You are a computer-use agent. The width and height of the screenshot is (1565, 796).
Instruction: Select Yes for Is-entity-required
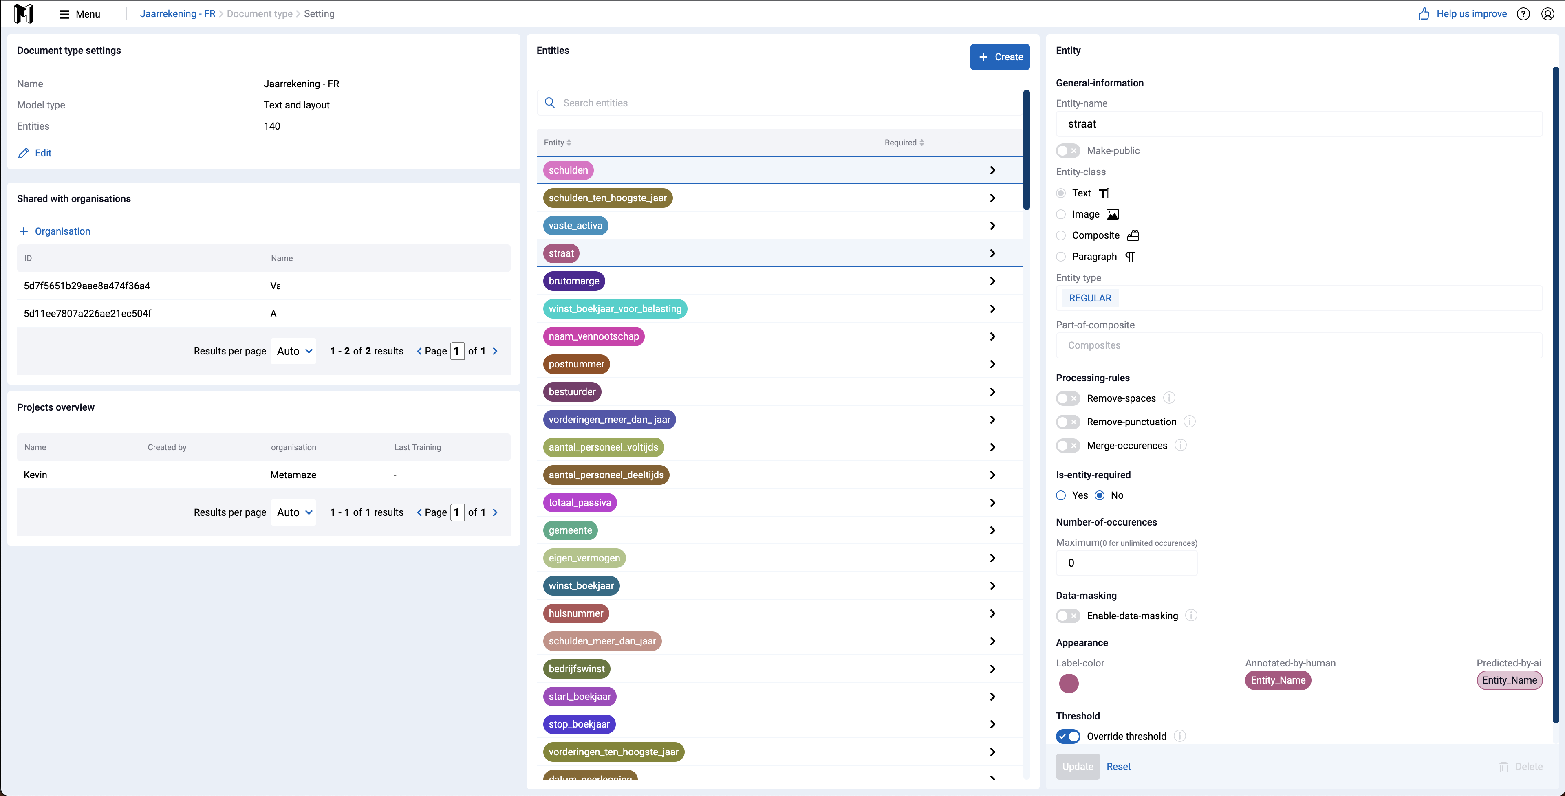[x=1061, y=495]
